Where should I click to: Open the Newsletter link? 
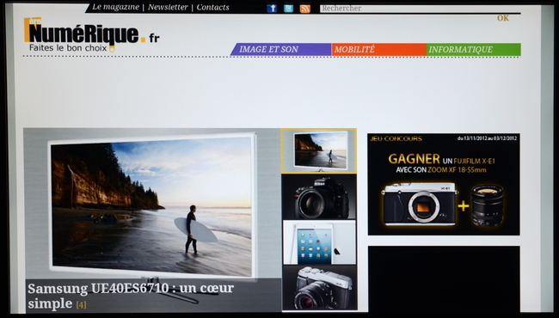[x=168, y=7]
